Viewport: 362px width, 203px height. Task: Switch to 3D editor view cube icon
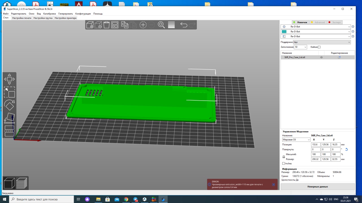tap(9, 183)
